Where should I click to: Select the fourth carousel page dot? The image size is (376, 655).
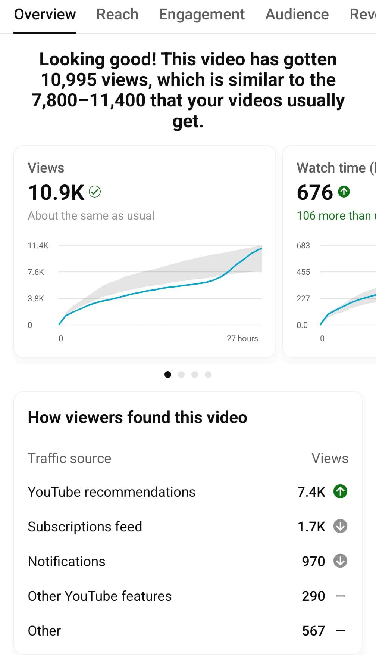point(208,375)
